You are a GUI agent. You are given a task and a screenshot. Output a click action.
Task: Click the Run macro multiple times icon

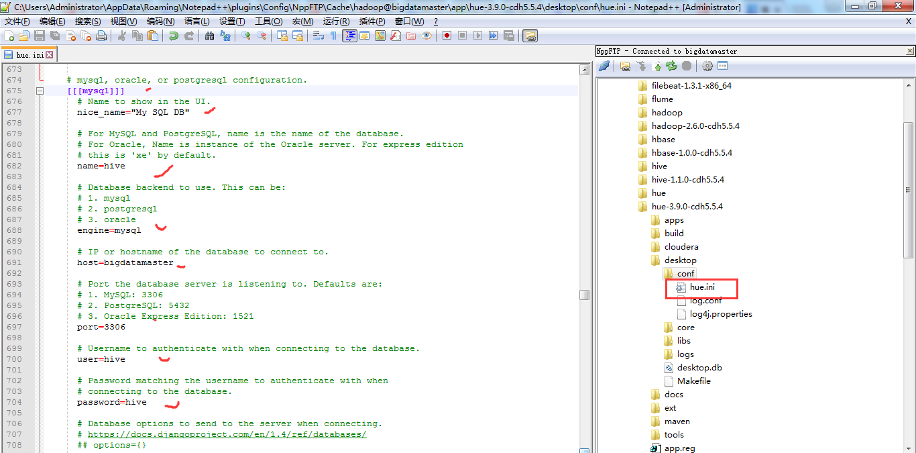click(x=494, y=36)
